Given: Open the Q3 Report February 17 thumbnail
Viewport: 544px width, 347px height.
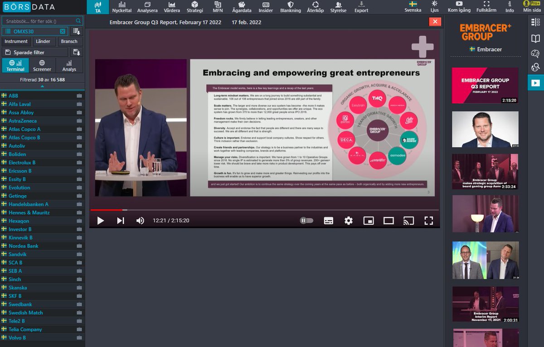Looking at the screenshot, I should point(485,86).
